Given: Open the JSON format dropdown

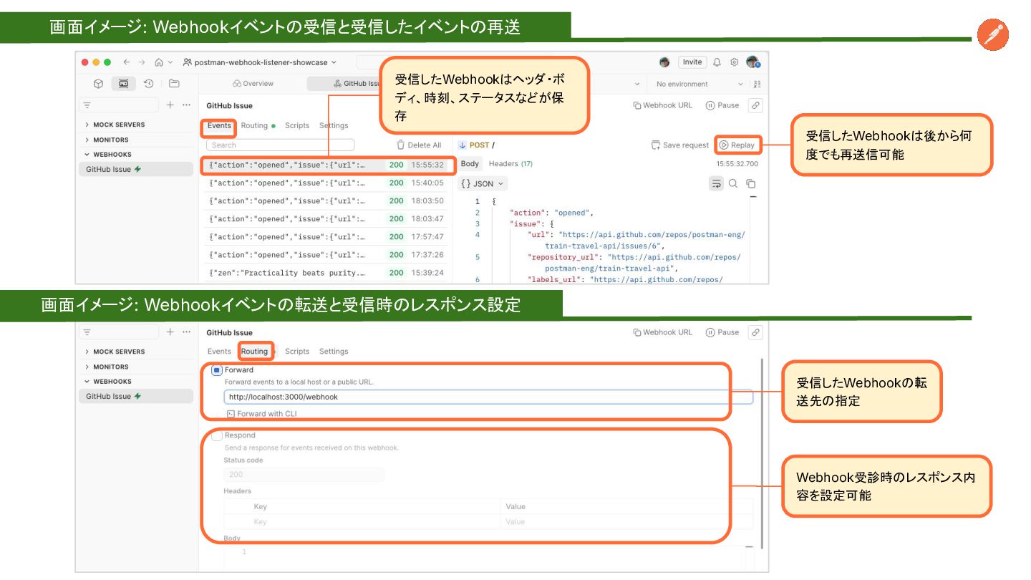Looking at the screenshot, I should click(x=483, y=184).
